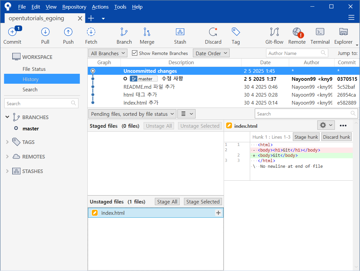Open the File menu
360x271 pixels.
coord(22,7)
